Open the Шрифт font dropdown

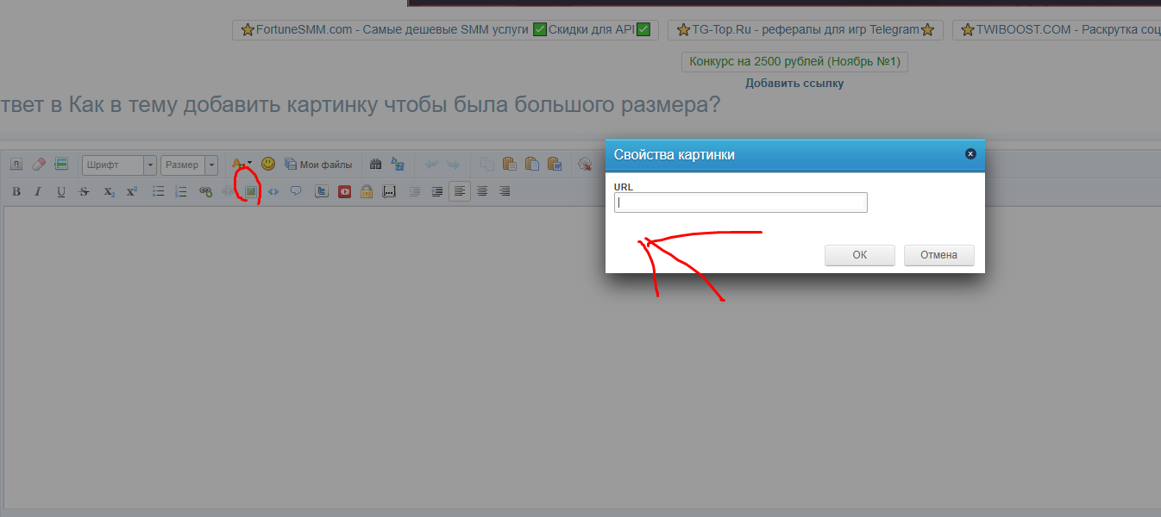(119, 165)
